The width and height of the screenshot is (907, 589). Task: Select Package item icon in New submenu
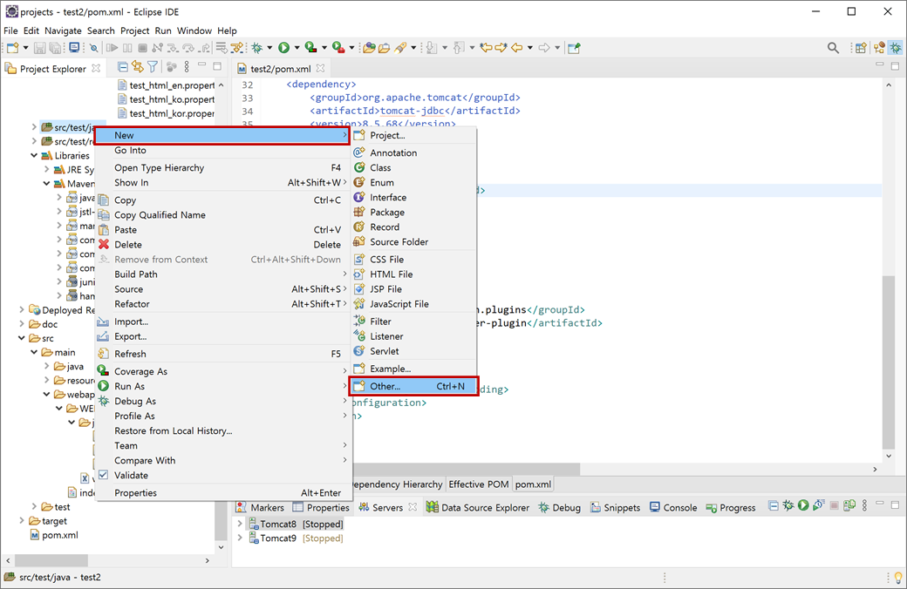pyautogui.click(x=359, y=212)
